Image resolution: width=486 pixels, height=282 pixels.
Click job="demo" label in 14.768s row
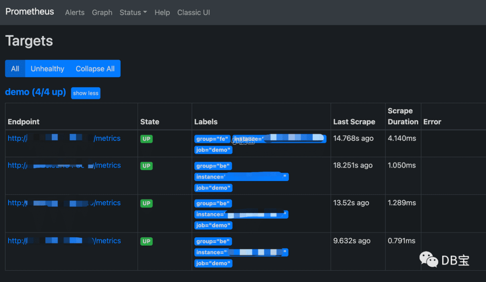213,150
